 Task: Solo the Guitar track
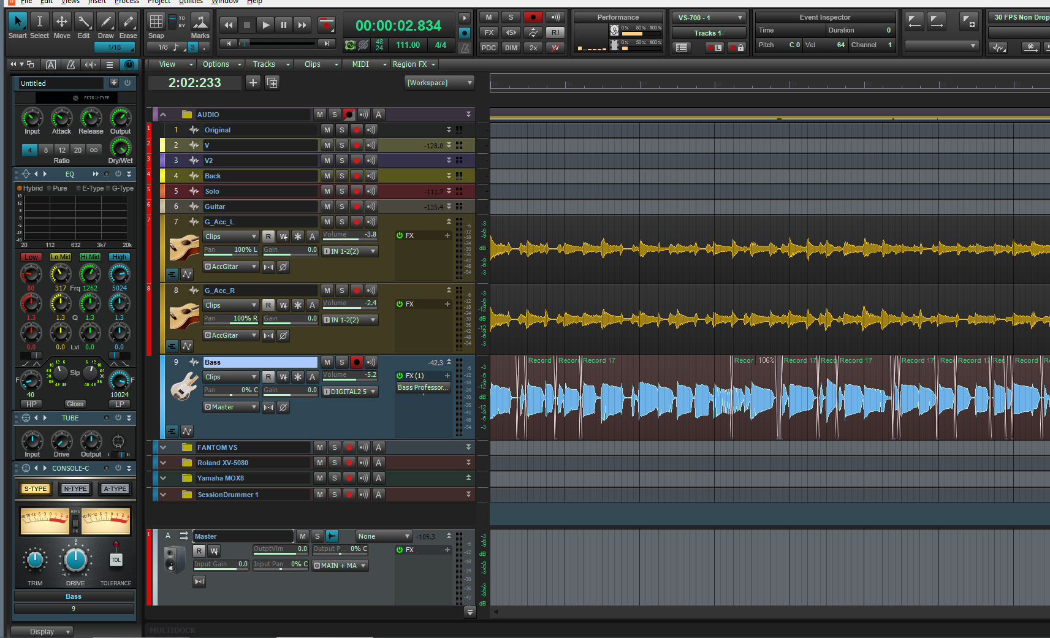342,207
